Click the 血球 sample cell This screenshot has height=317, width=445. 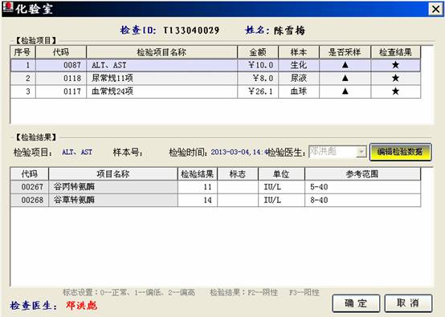point(299,91)
